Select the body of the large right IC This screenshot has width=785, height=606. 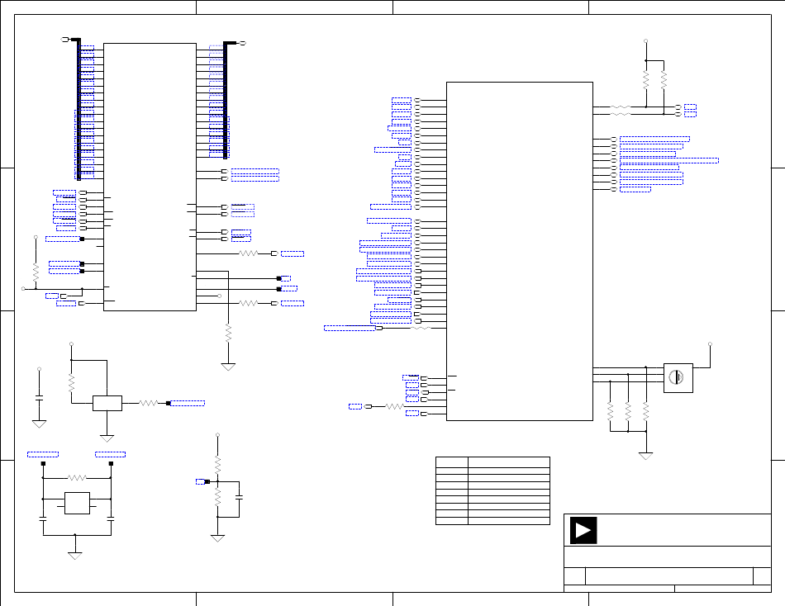(x=520, y=251)
